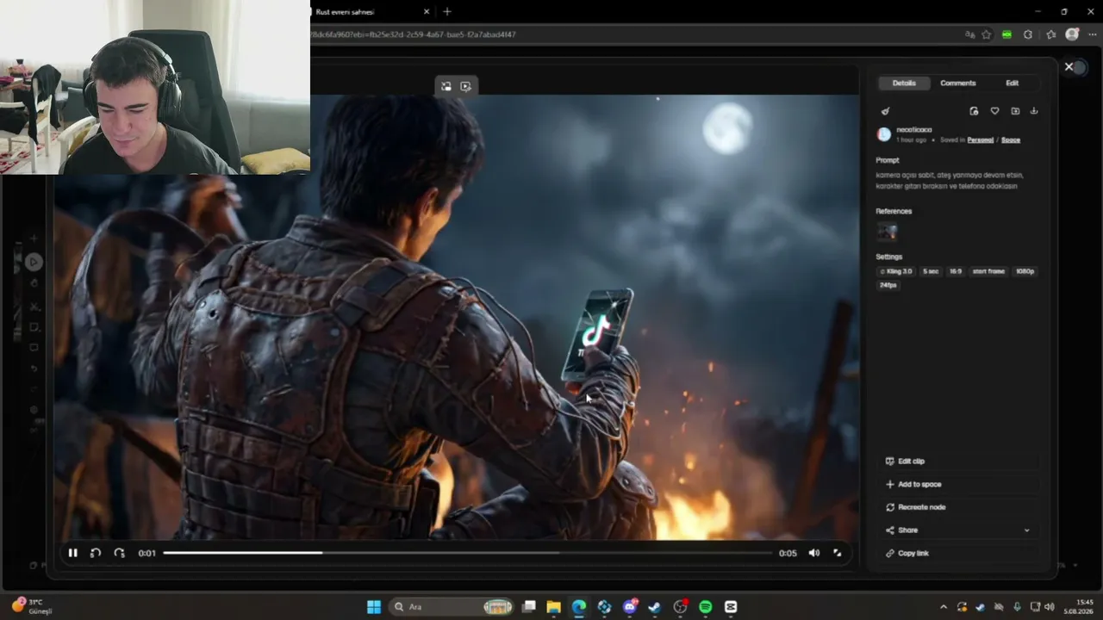Open a new browser tab

pyautogui.click(x=446, y=12)
